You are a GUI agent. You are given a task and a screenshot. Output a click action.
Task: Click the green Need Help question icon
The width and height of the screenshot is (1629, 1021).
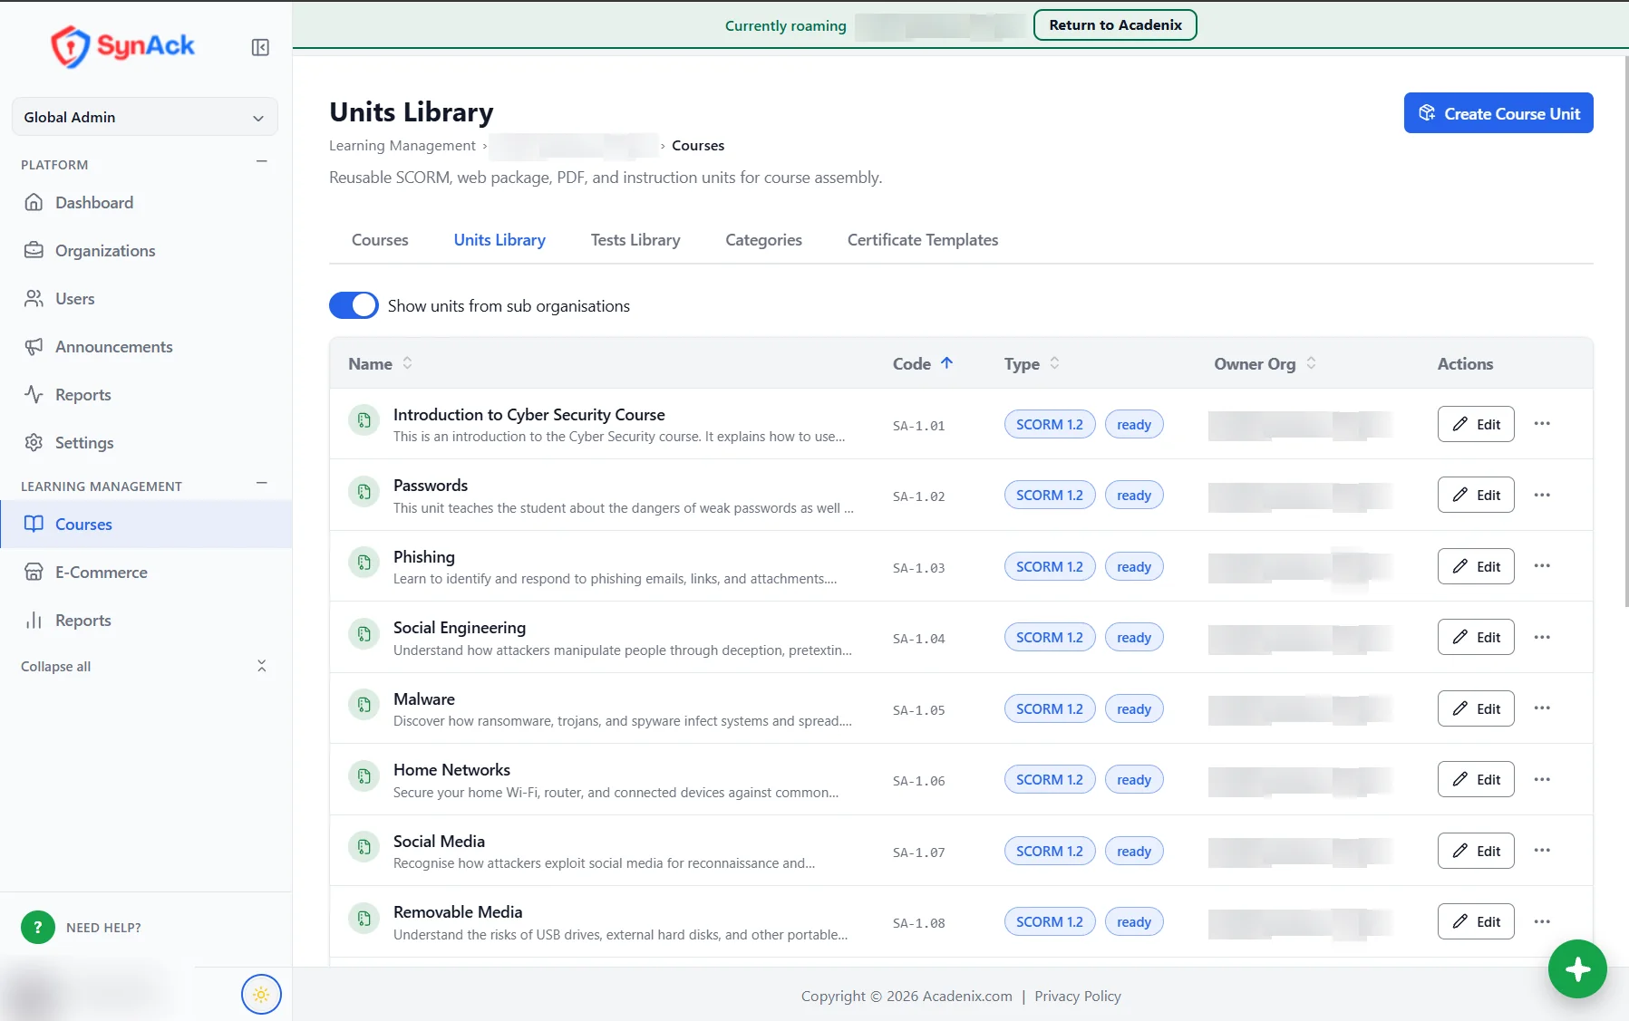coord(38,928)
